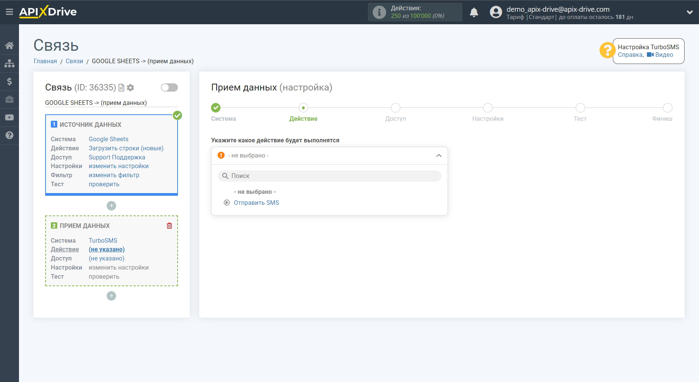Open the notifications bell
Viewport: 699px width, 382px height.
474,12
